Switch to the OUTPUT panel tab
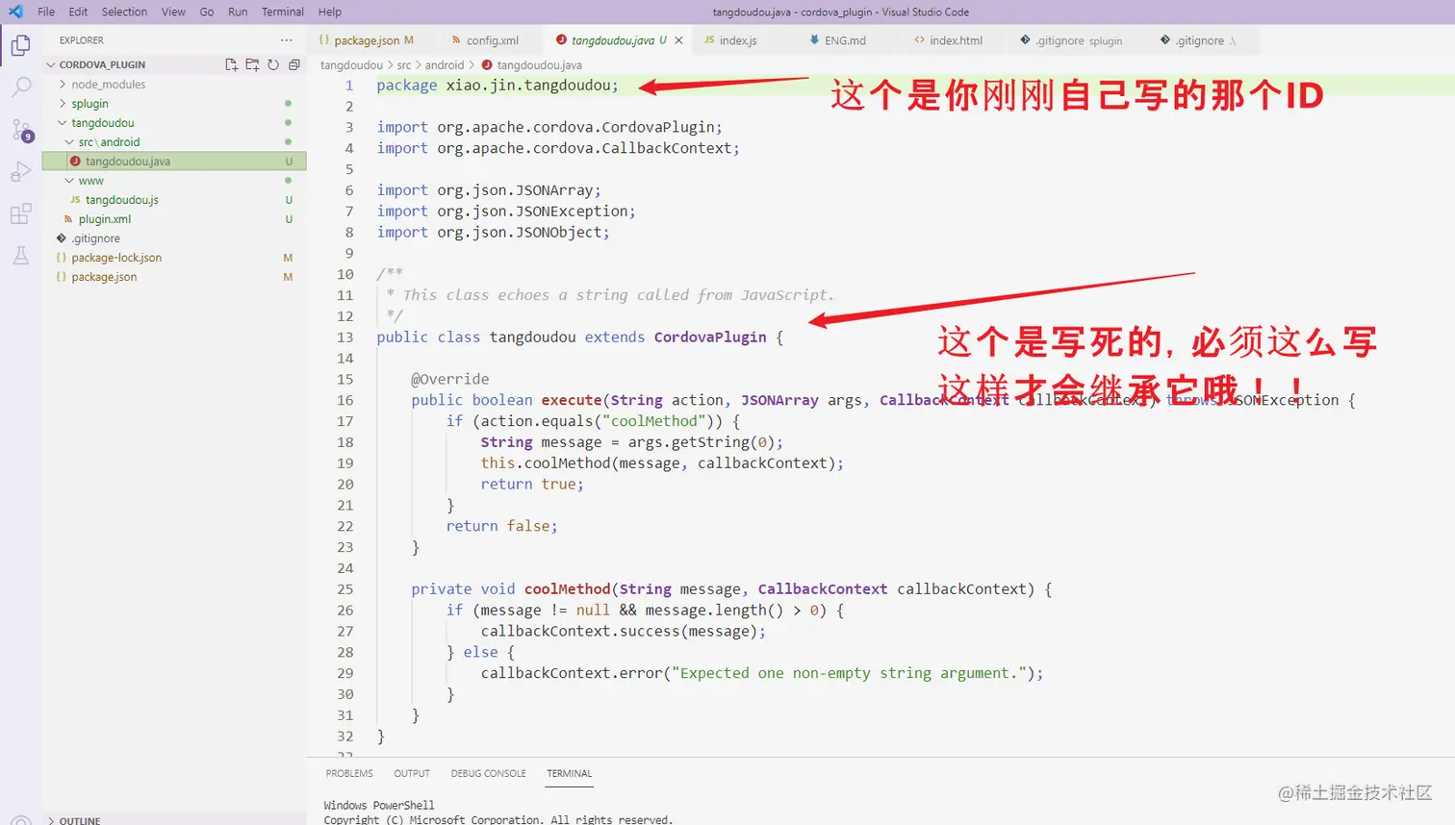The image size is (1455, 825). tap(412, 773)
